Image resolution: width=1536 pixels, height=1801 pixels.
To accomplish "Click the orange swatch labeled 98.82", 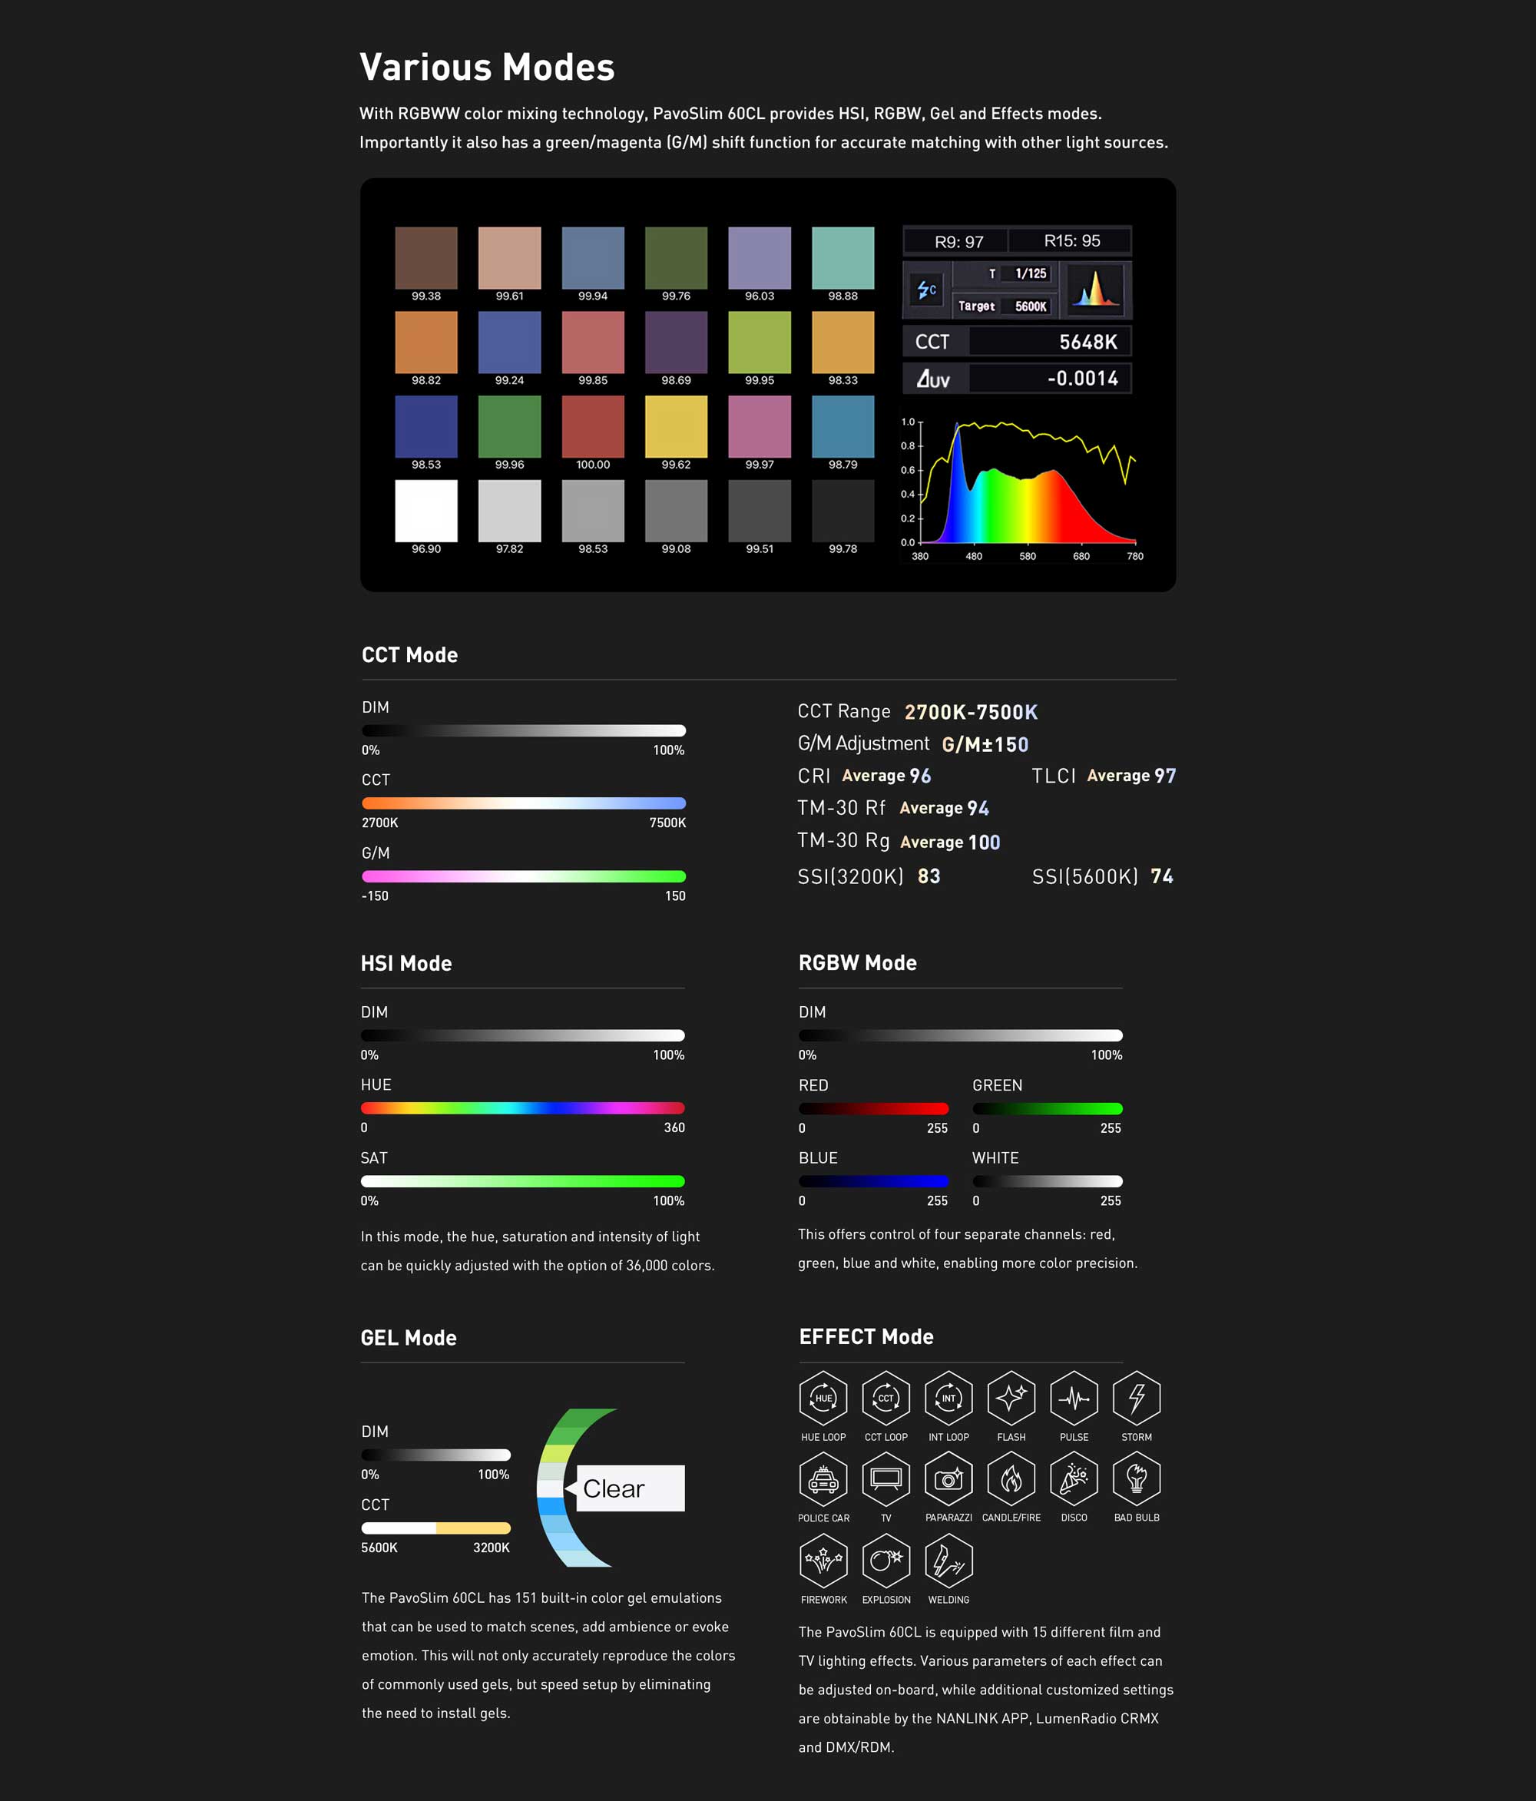I will [426, 343].
